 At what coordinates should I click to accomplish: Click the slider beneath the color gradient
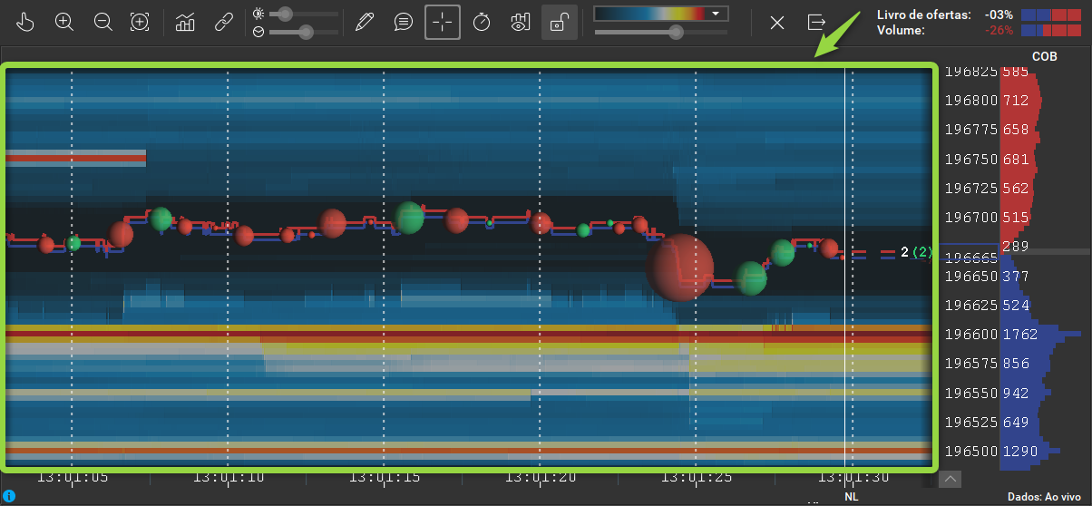coord(661,32)
